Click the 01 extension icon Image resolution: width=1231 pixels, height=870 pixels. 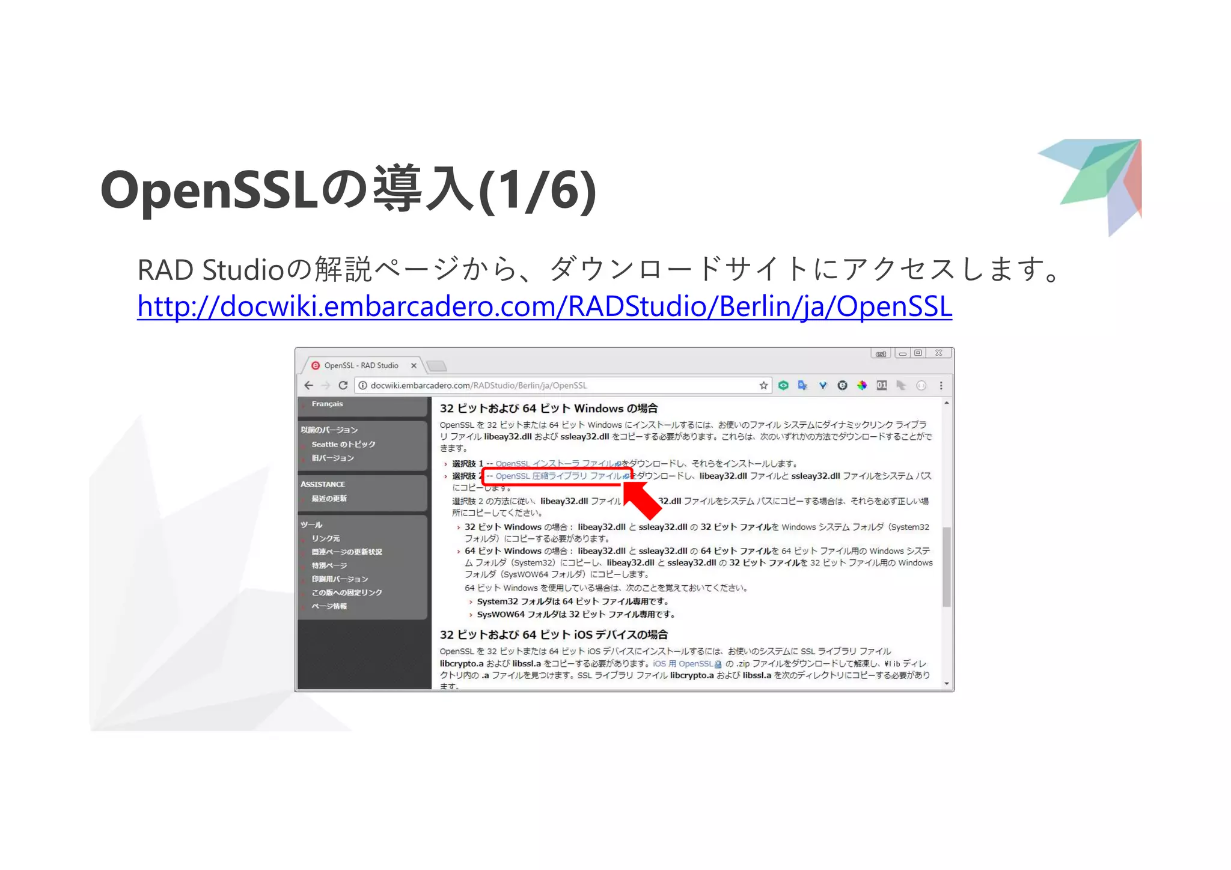tap(882, 386)
